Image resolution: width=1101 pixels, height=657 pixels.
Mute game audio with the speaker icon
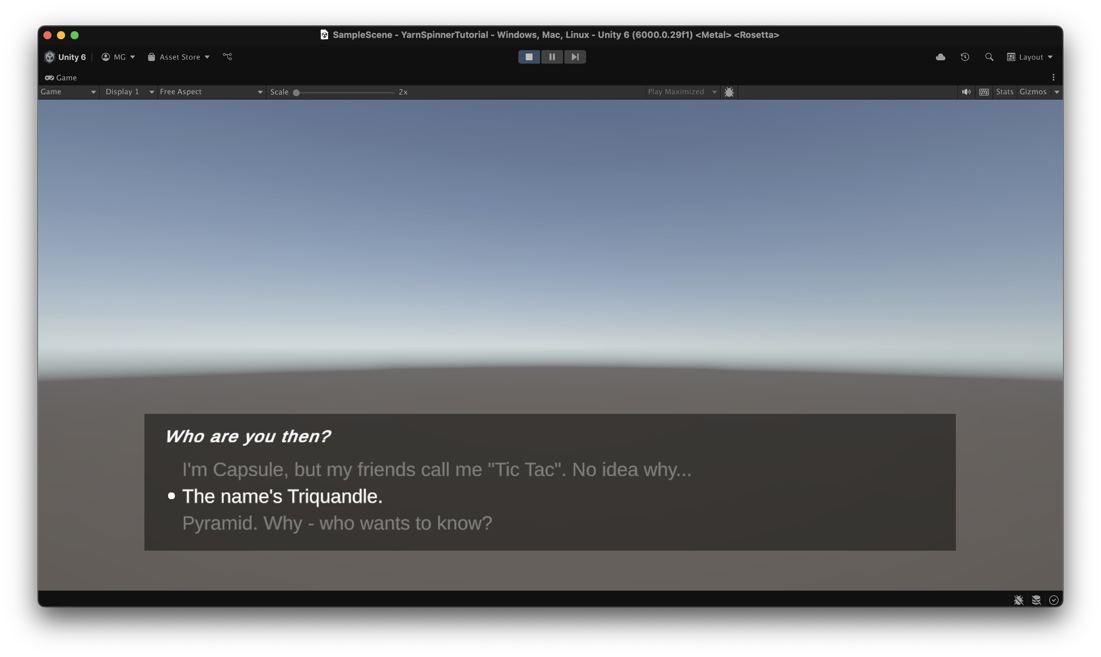click(966, 92)
